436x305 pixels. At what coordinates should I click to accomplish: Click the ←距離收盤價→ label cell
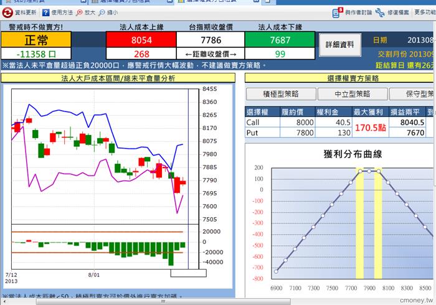[211, 54]
